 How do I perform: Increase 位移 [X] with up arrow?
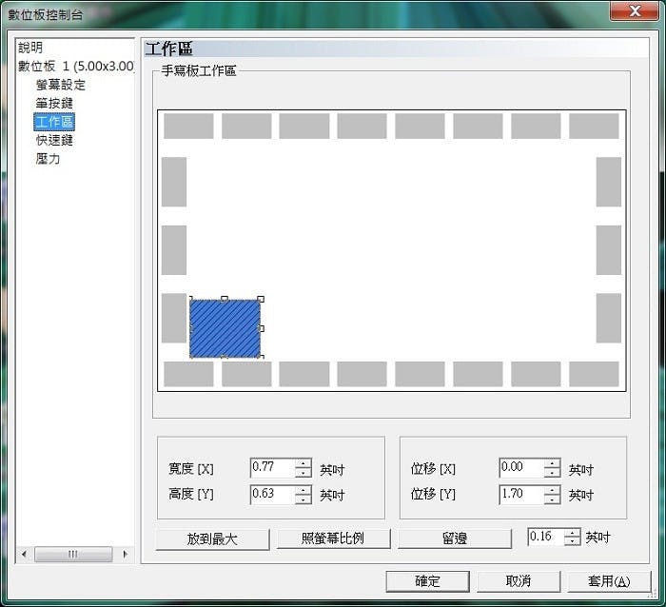552,463
